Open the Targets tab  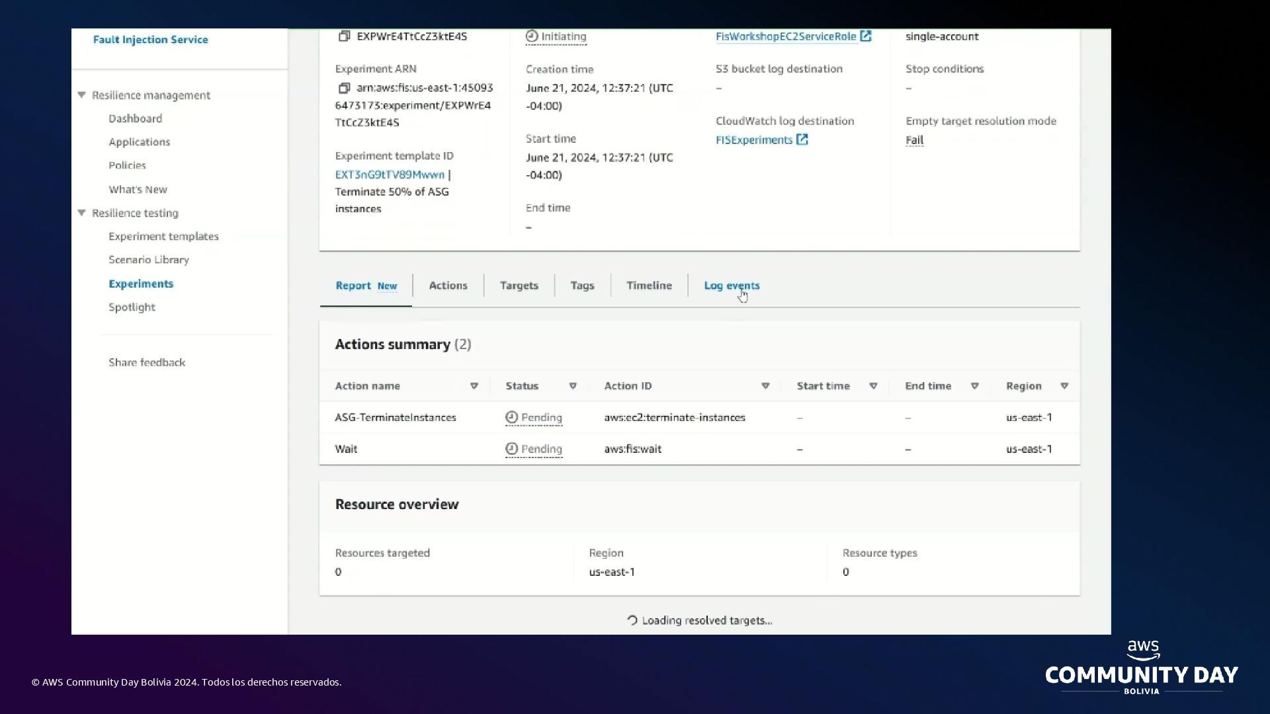pyautogui.click(x=519, y=286)
